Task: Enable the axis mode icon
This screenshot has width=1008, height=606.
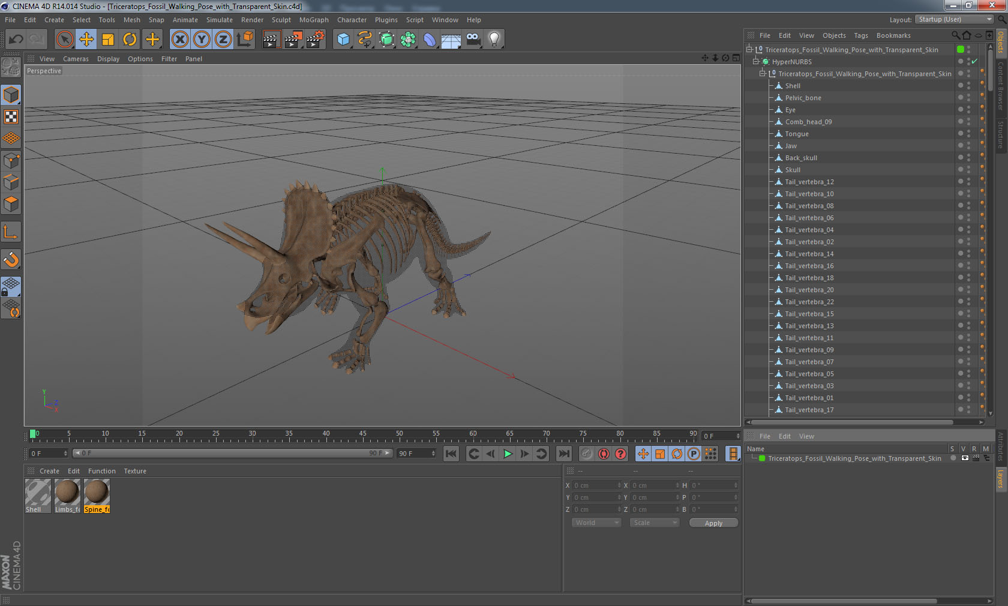Action: point(11,232)
